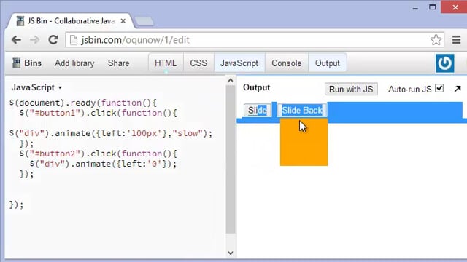Close the JS Bin browser tab
Screen dimensions: 467x262
123,21
